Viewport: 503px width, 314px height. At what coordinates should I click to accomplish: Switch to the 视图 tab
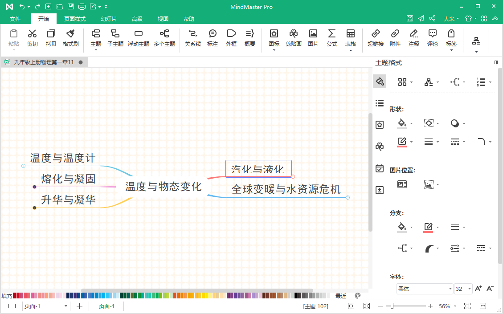(163, 19)
